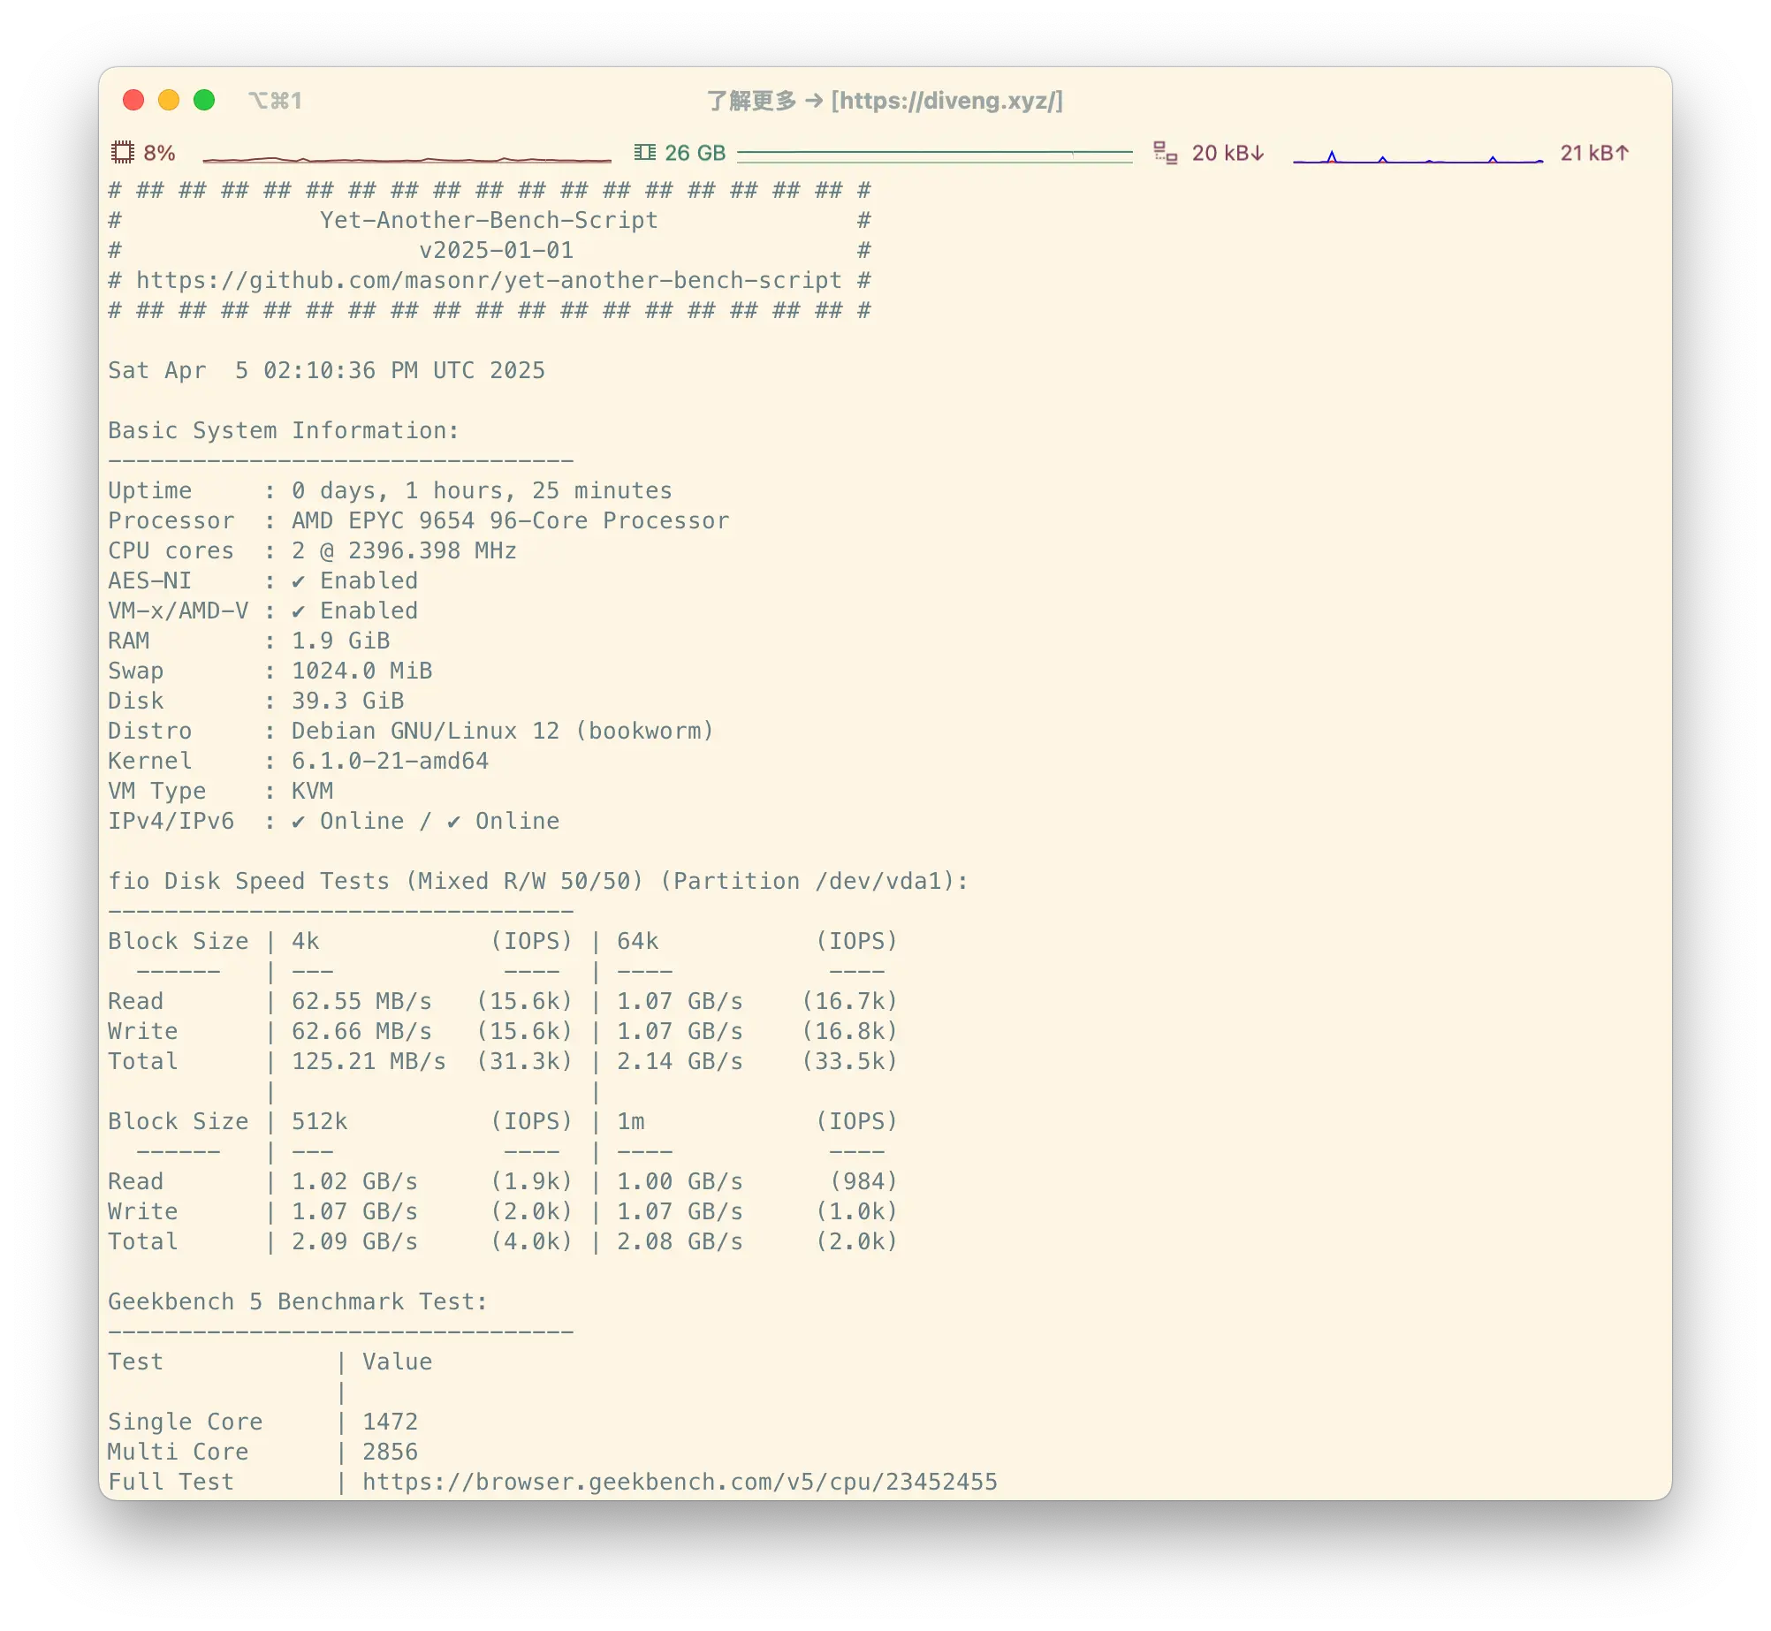Click the 4k write speed 62.66 MB/s
Image resolution: width=1771 pixels, height=1631 pixels.
click(361, 1031)
